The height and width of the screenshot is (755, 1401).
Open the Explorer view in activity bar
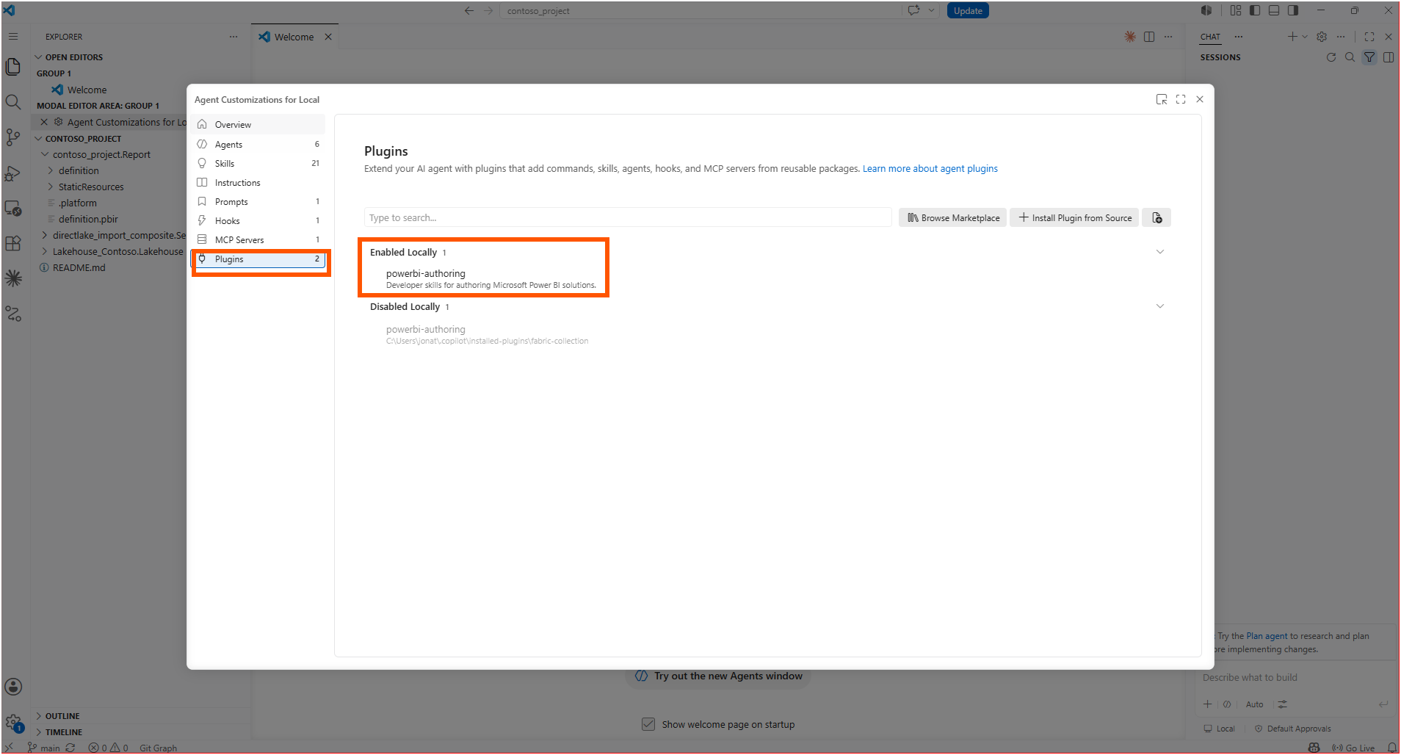(13, 67)
